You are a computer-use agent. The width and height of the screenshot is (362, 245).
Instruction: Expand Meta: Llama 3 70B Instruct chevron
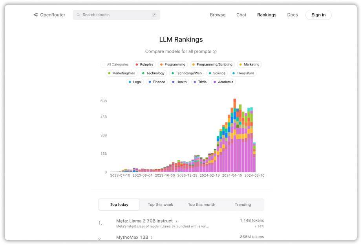click(x=176, y=221)
